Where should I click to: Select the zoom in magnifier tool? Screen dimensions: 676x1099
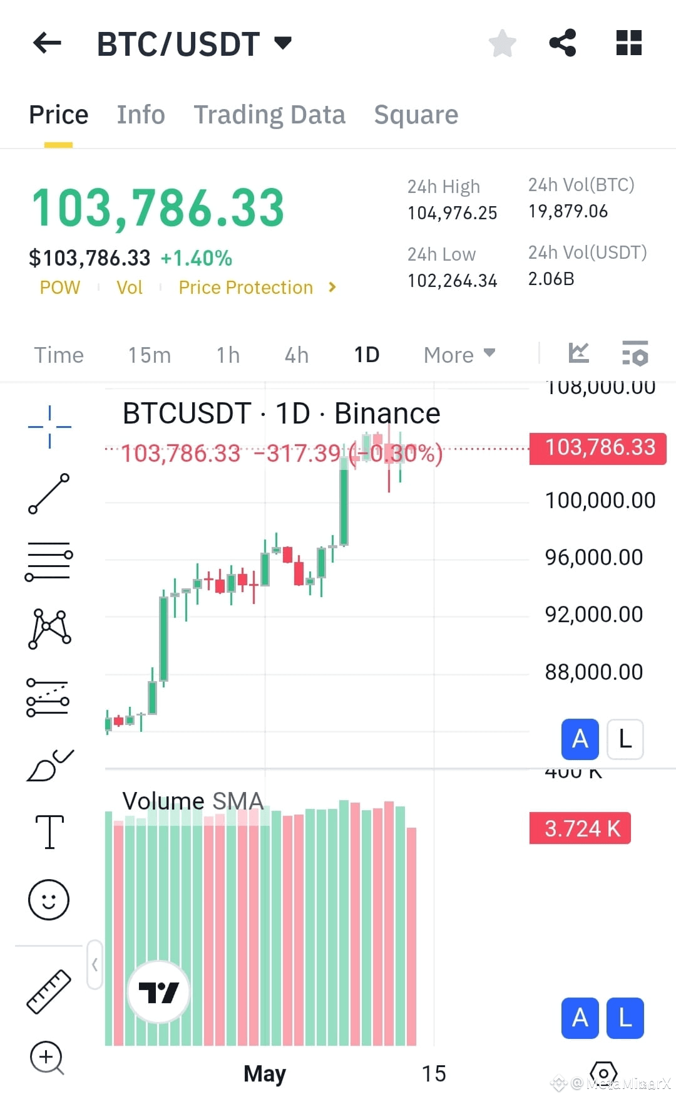(x=48, y=1058)
